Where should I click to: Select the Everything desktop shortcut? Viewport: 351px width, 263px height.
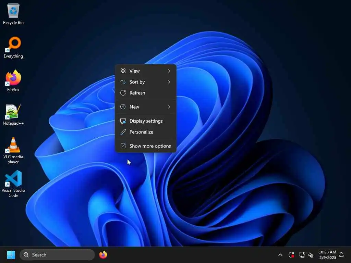click(13, 47)
